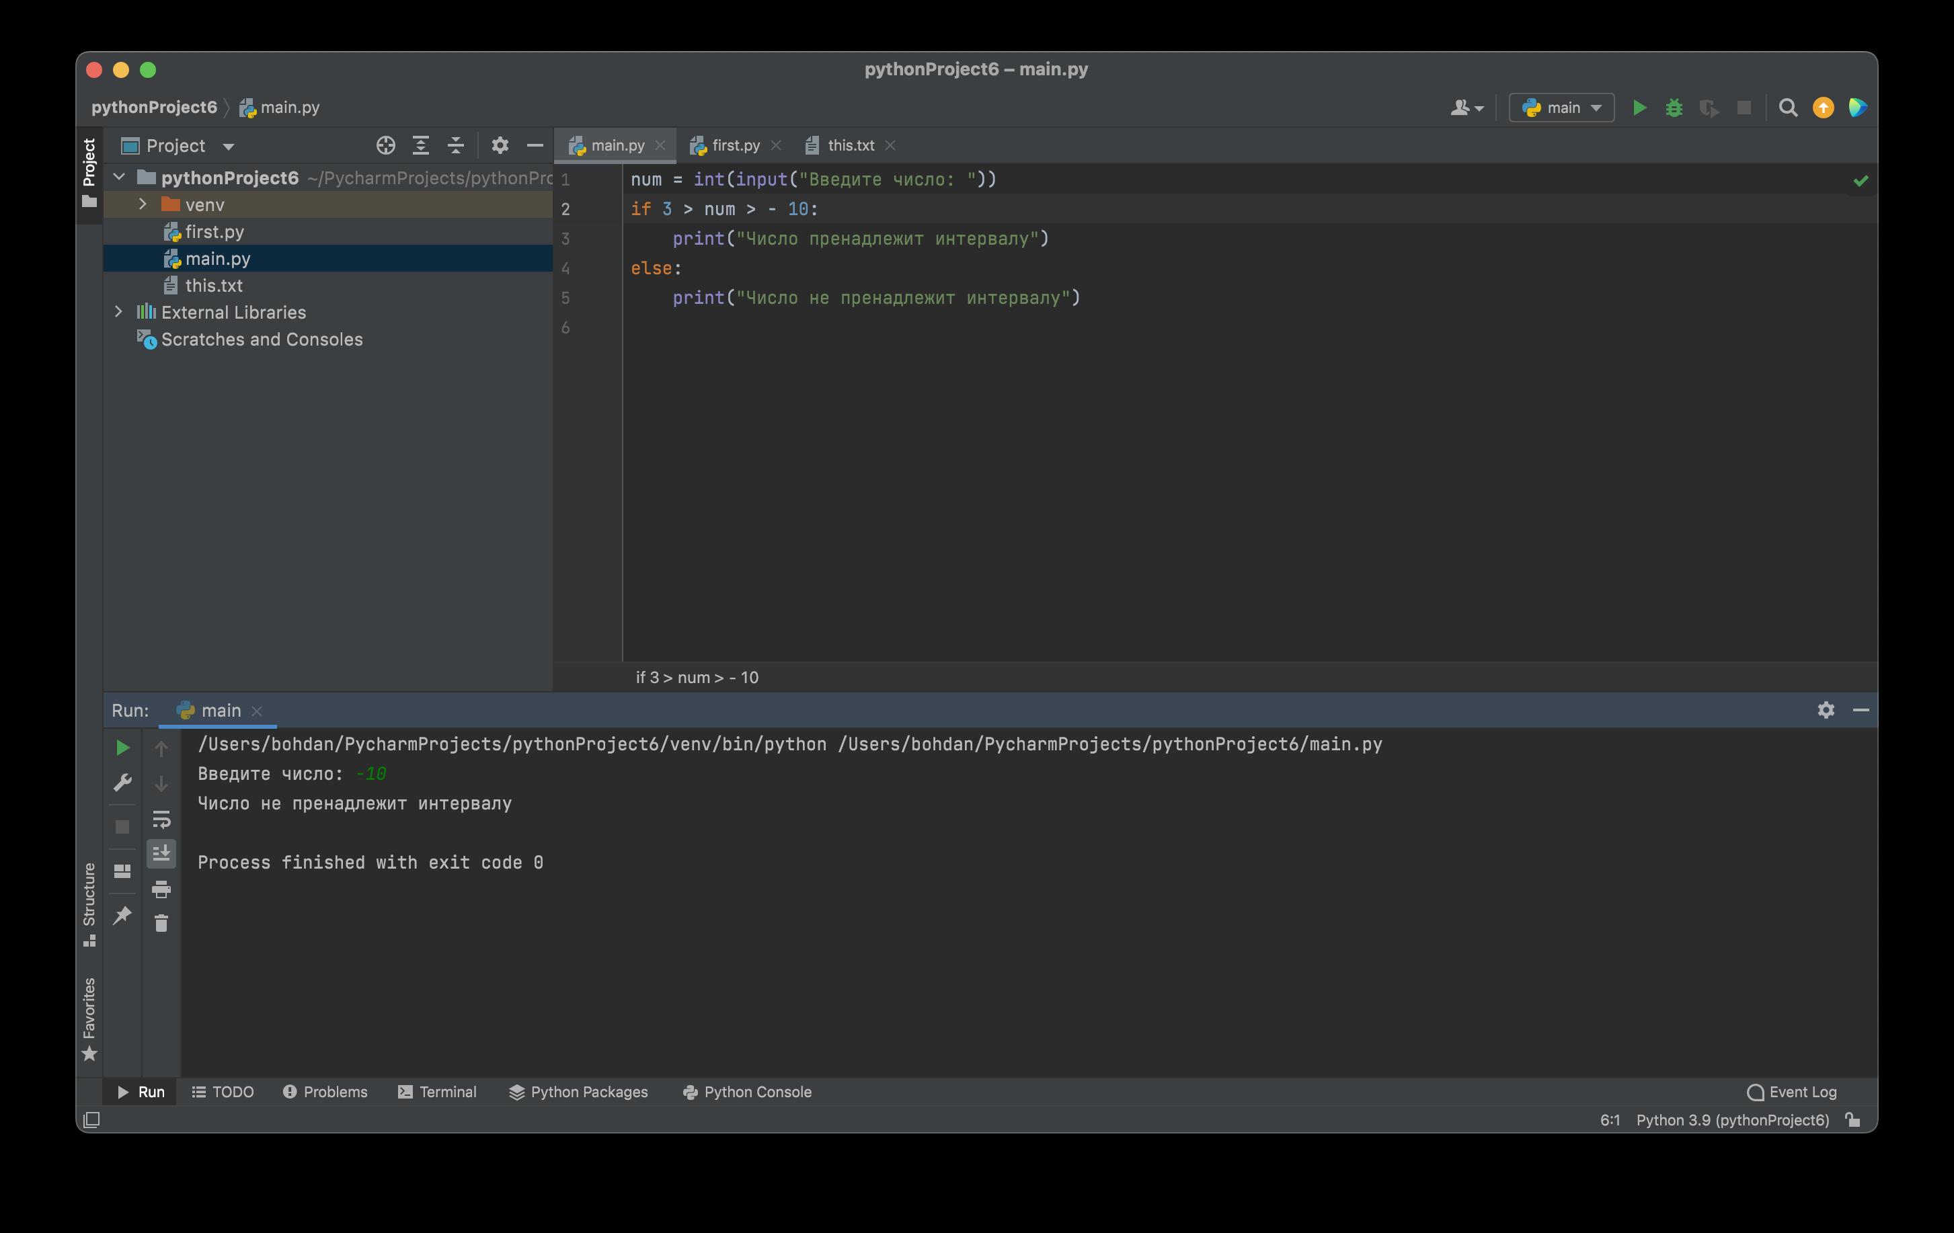The width and height of the screenshot is (1954, 1233).
Task: Open Python Packages tool window
Action: tap(578, 1092)
